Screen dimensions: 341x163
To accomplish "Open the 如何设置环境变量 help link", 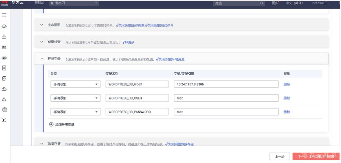I will pos(170,59).
